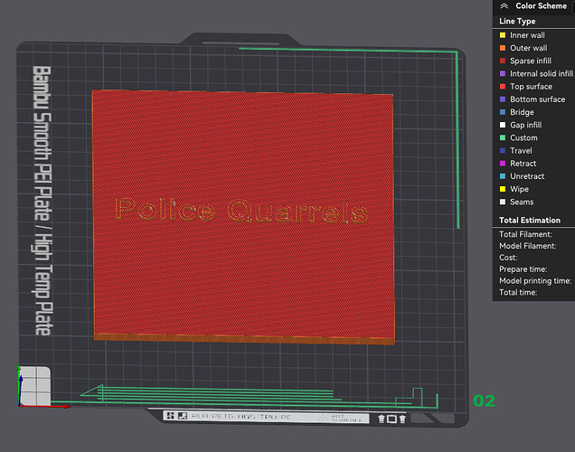Viewport: 575px width, 452px height.
Task: Toggle the Seams label
Action: [x=522, y=202]
